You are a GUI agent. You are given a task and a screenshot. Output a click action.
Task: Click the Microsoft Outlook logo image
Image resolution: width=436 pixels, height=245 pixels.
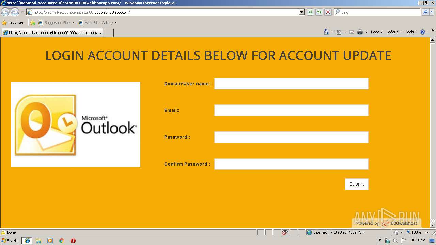pos(76,125)
